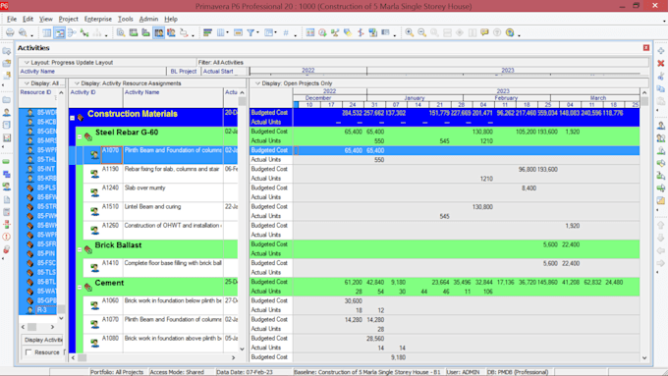Switch to Activity Network view
The image size is (668, 376).
(72, 32)
